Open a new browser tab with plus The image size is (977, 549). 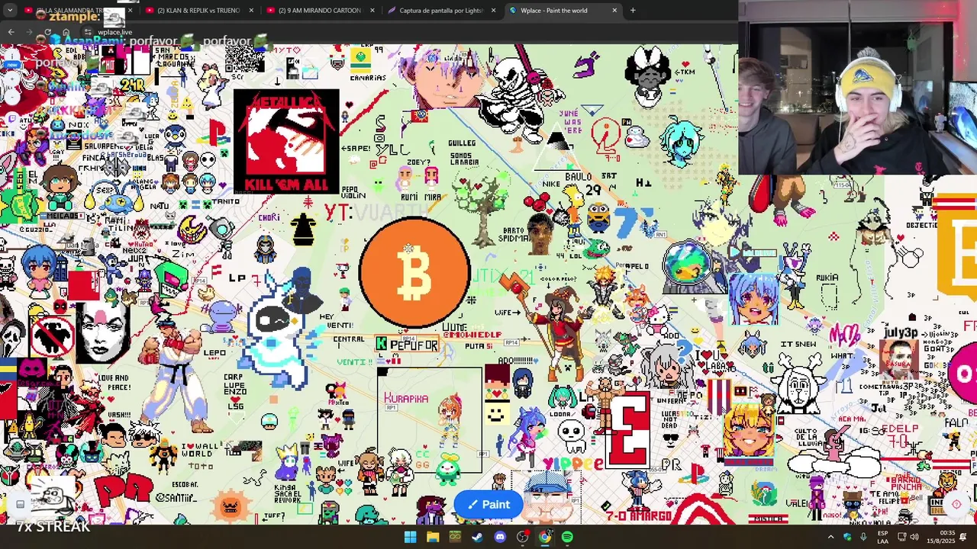pyautogui.click(x=633, y=11)
